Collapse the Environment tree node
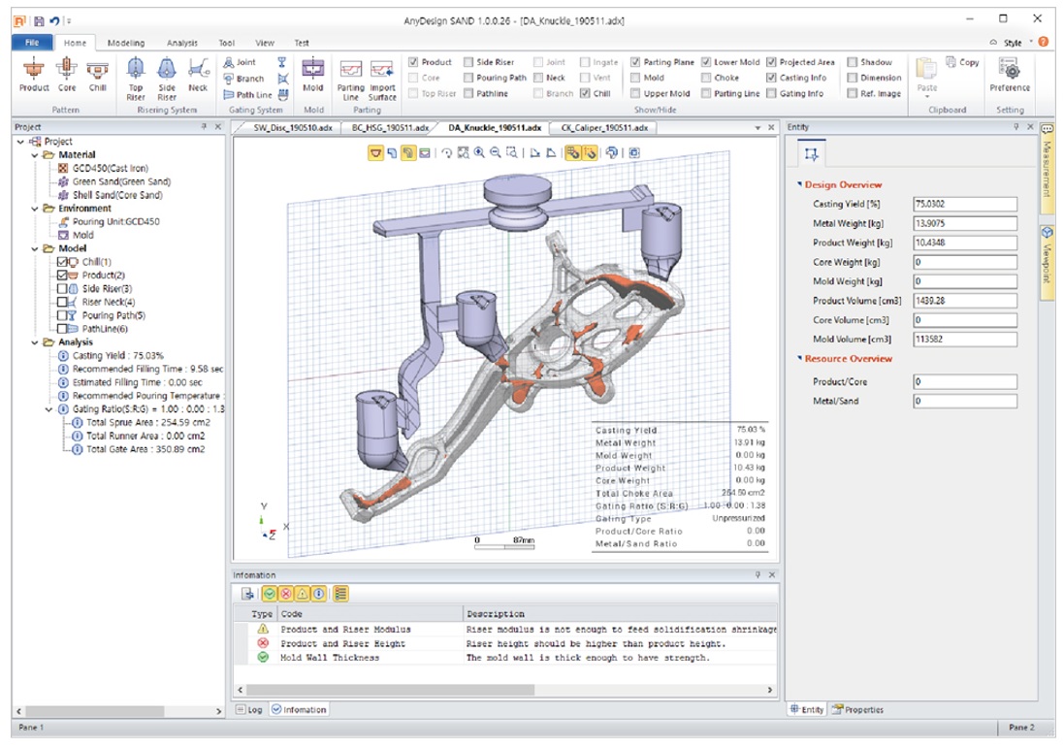This screenshot has width=1064, height=748. [x=35, y=209]
